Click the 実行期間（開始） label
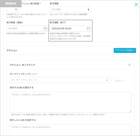Image resolution: width=140 pixels, height=136 pixels. (x=15, y=23)
